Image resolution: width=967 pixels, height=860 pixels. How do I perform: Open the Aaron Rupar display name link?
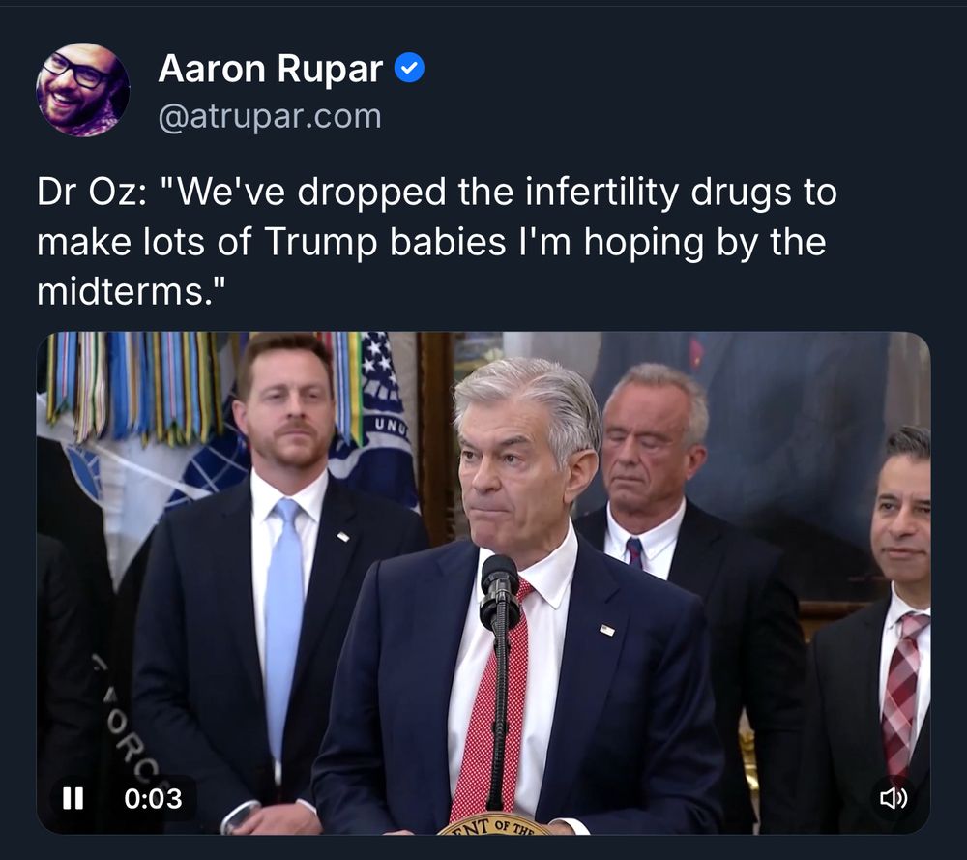270,69
